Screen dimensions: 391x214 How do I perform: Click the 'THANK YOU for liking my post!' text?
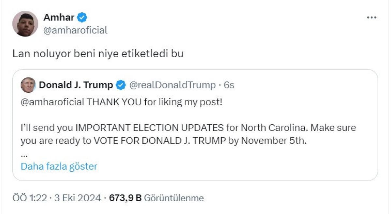154,102
